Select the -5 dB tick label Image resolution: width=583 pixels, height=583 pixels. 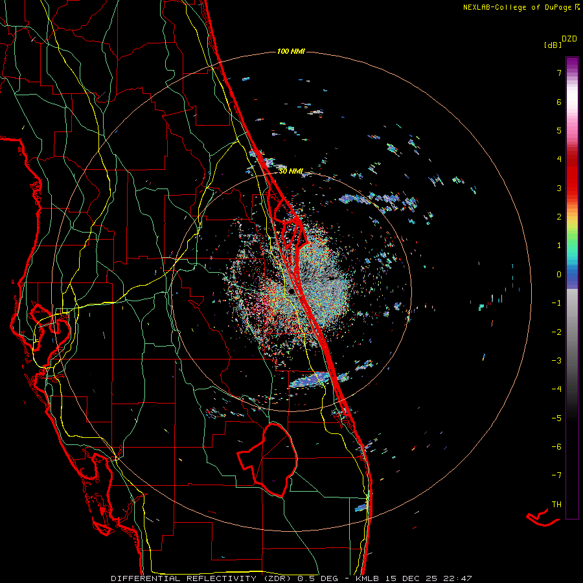pos(556,418)
